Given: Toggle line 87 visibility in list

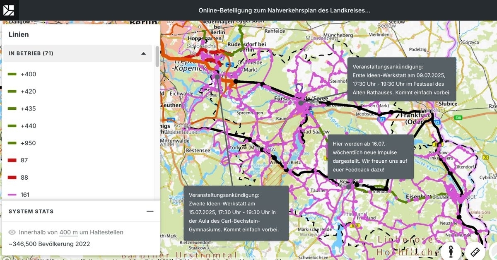Looking at the screenshot, I should tap(24, 160).
